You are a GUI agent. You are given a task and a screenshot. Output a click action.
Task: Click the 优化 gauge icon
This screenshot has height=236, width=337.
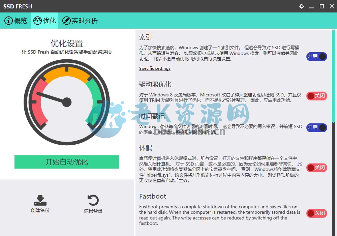(37, 21)
